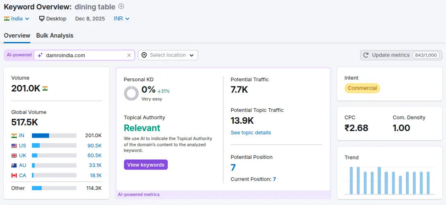
Task: Click the refresh icon on Update metrics
Action: [366, 55]
